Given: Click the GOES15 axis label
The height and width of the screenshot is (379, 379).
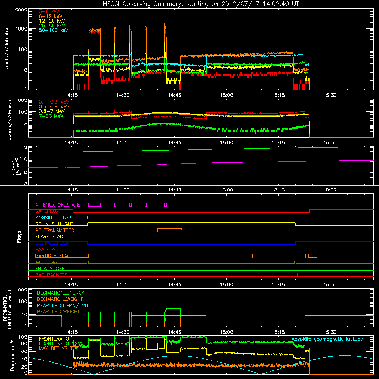Looking at the screenshot, I should point(14,166).
